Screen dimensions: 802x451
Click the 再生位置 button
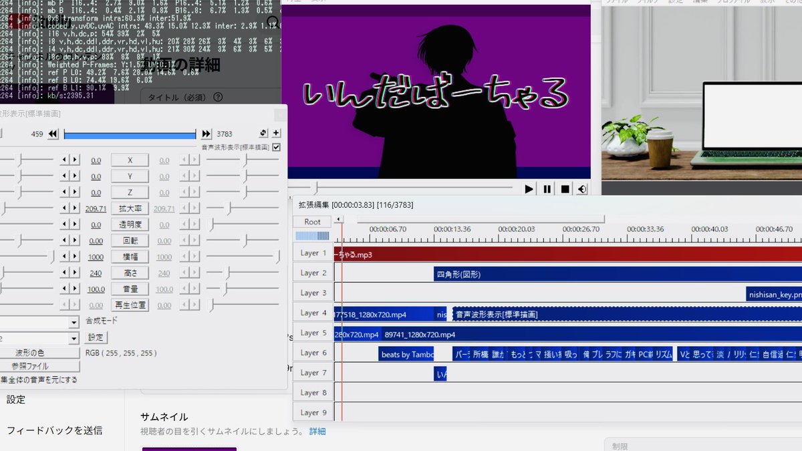(130, 305)
